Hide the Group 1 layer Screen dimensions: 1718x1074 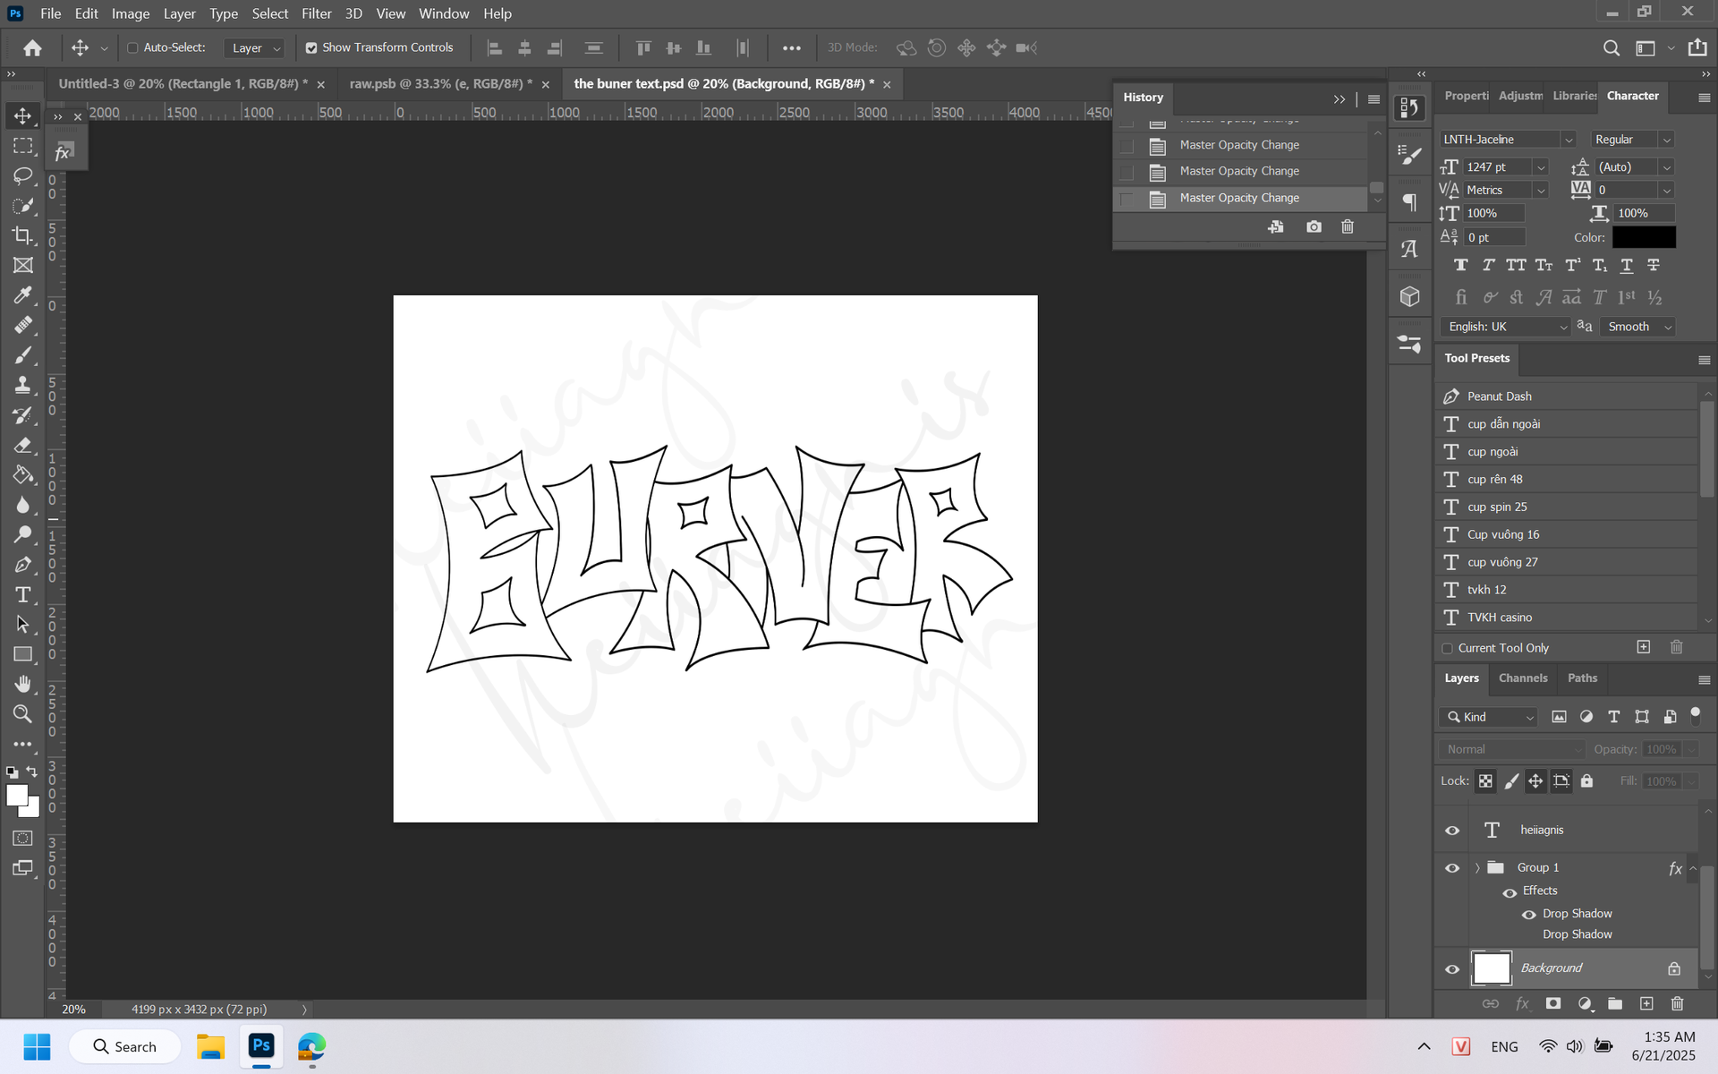pos(1452,868)
